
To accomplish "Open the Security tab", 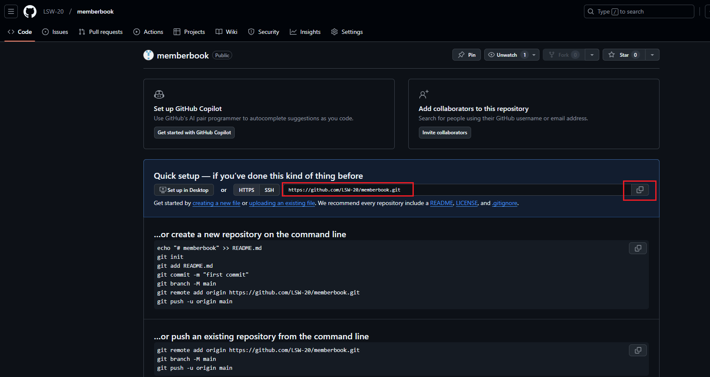I will tap(264, 32).
